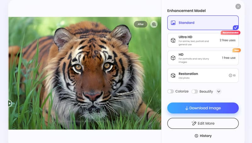Click the zoom-in magnifier icon on the image

(x=154, y=24)
